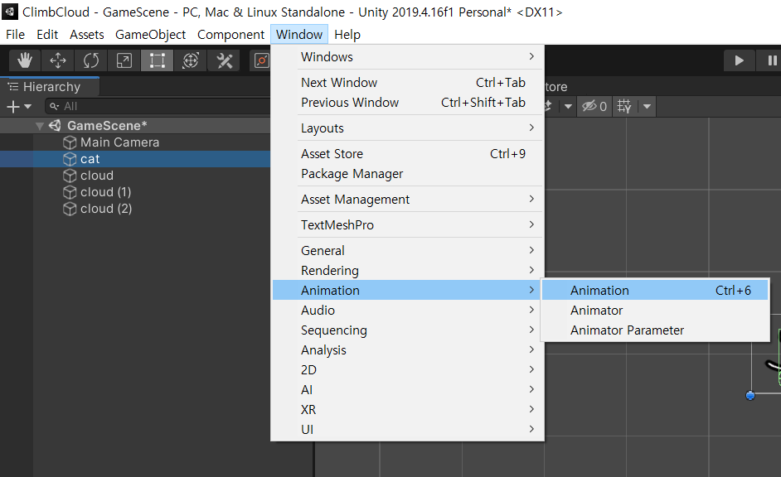781x477 pixels.
Task: Click the cloud (1) cube icon
Action: [70, 192]
